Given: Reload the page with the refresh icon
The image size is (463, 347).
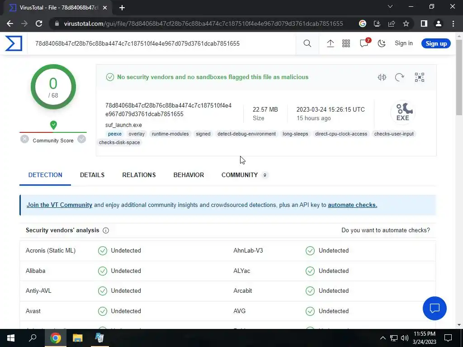Looking at the screenshot, I should (x=39, y=23).
